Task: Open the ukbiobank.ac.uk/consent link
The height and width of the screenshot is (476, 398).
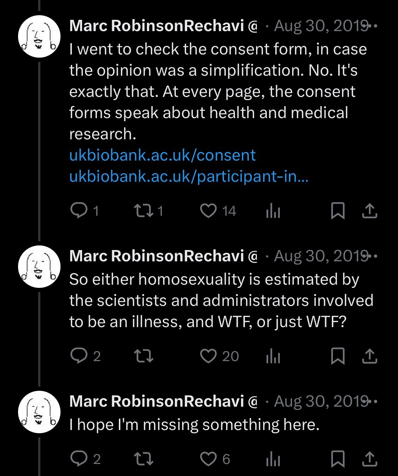Action: [x=162, y=155]
